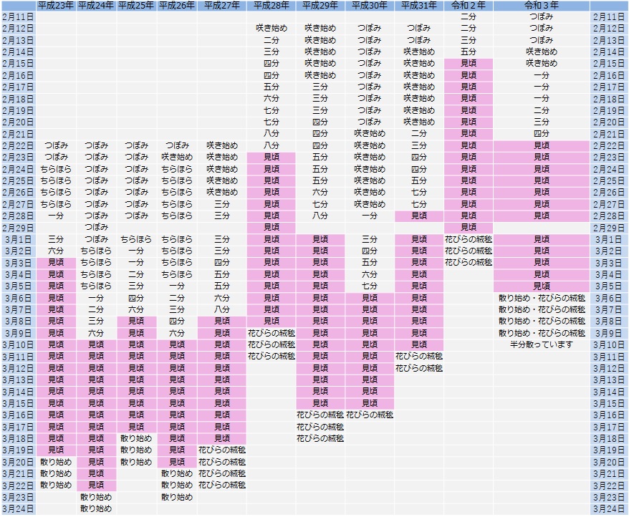This screenshot has height=517, width=629.
Task: Click 平成26年 取り始め cell on 3月23日
Action: pyautogui.click(x=176, y=497)
